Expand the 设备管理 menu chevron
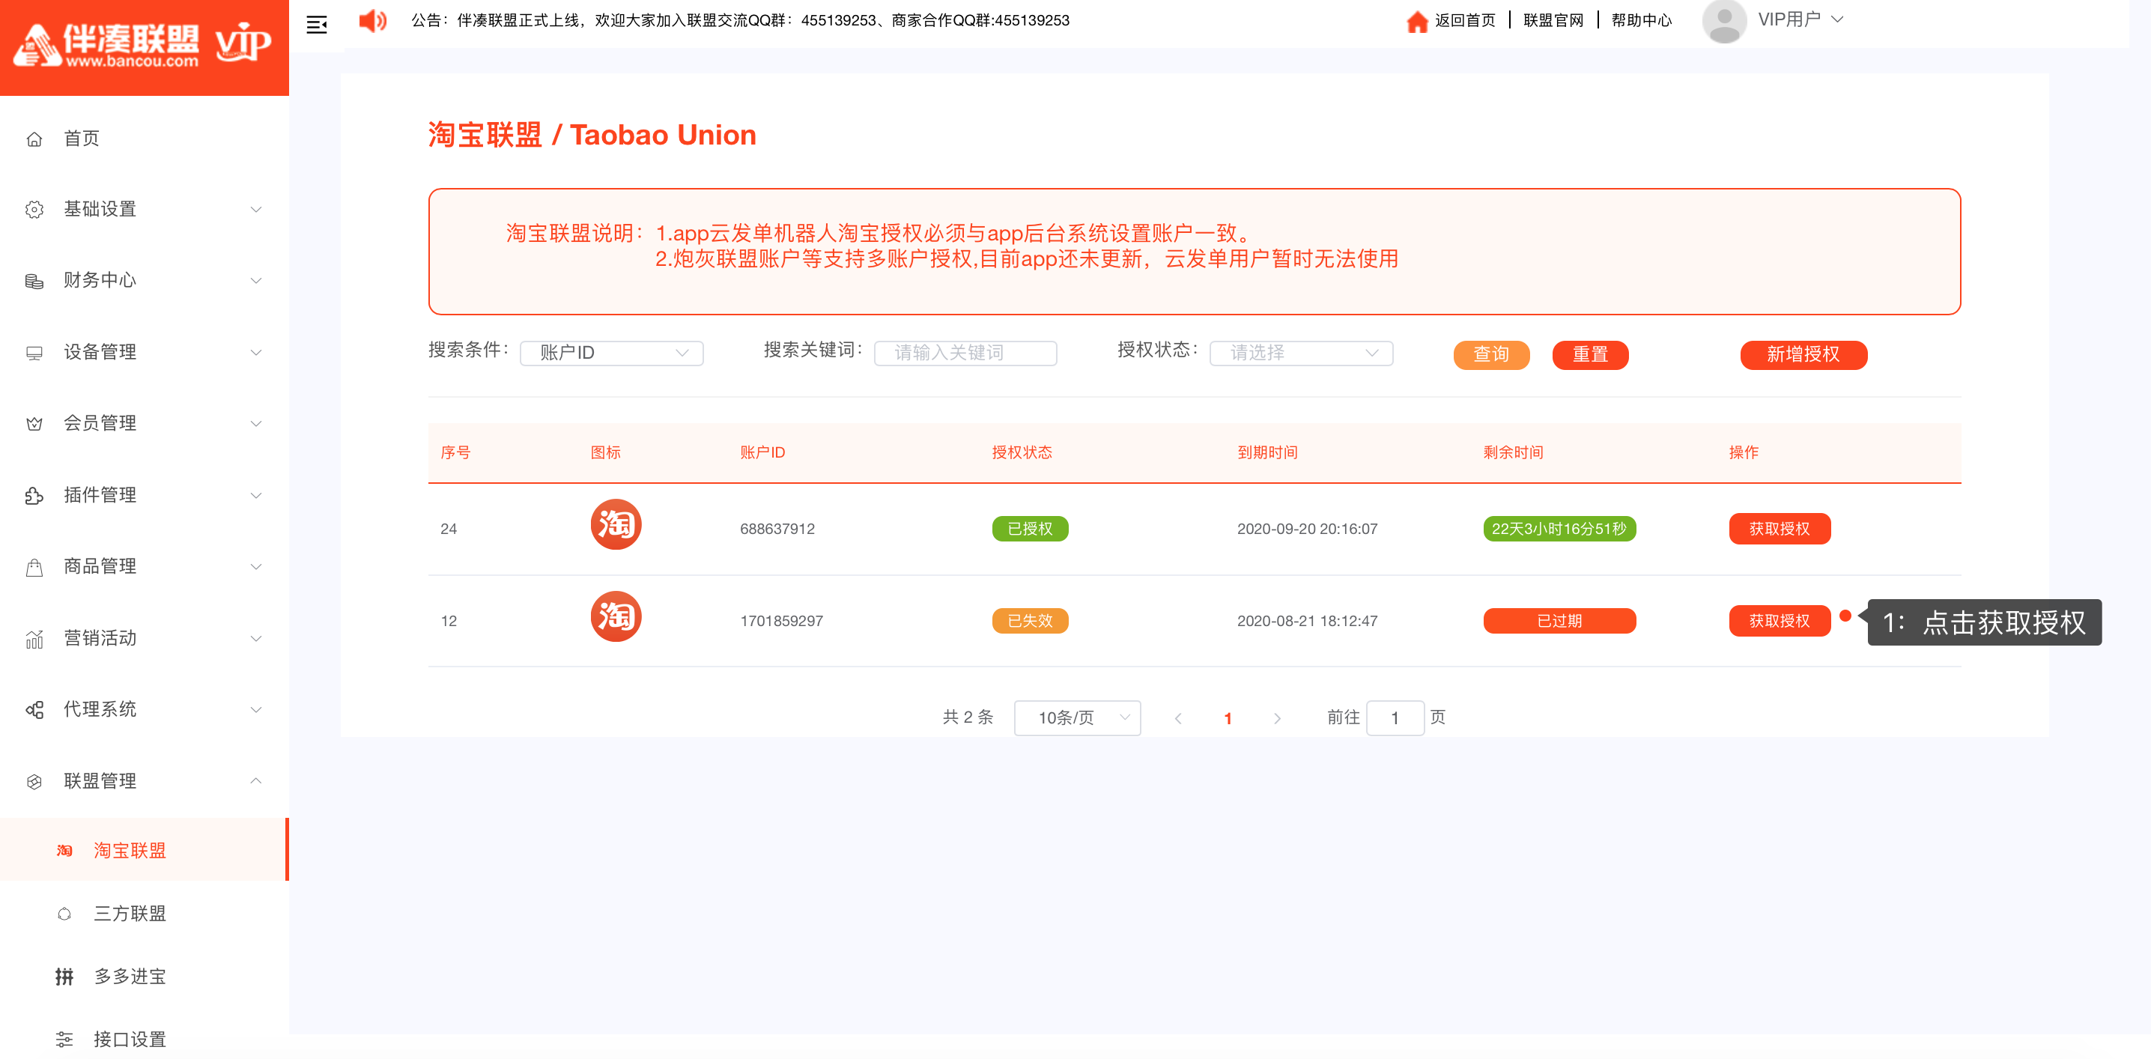This screenshot has height=1059, width=2151. 256,353
